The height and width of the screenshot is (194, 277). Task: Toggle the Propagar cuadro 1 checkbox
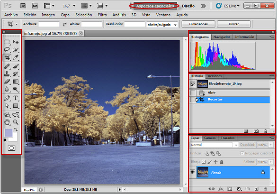pyautogui.click(x=242, y=153)
